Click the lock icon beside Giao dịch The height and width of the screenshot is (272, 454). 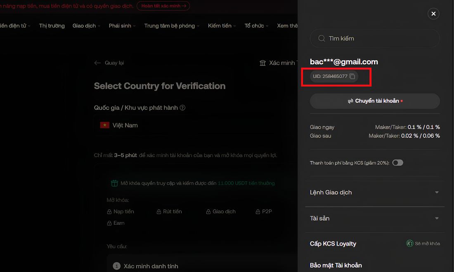point(208,212)
